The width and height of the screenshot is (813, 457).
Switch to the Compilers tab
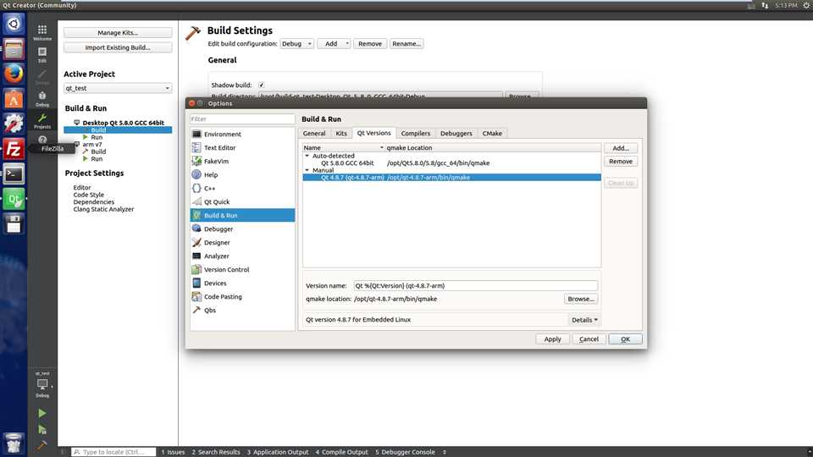click(415, 133)
